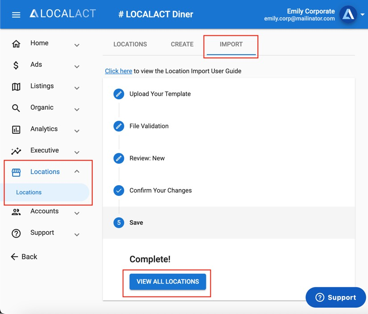Open the 'Click here' user guide link
Screen dimensions: 368x314
[x=118, y=71]
